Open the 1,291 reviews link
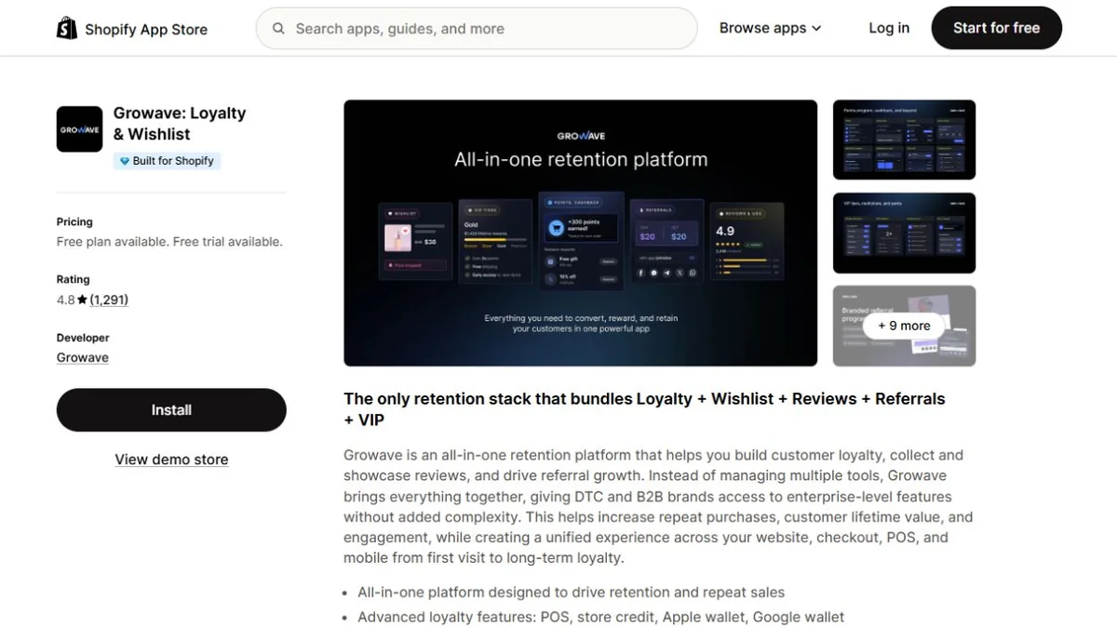The width and height of the screenshot is (1117, 628). [109, 300]
